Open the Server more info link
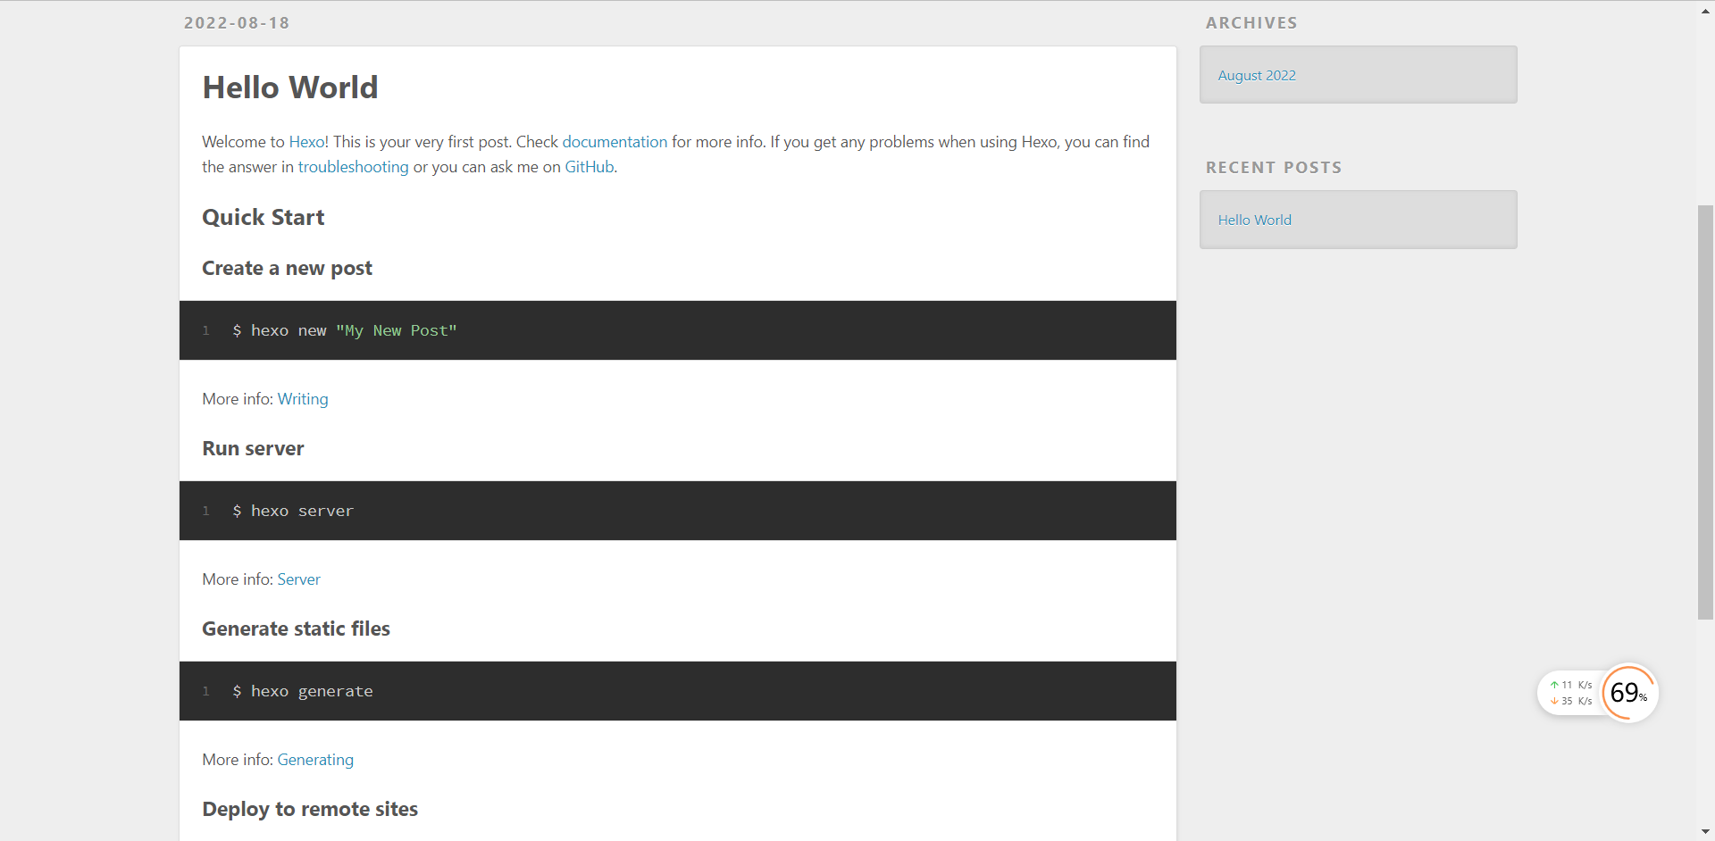The image size is (1715, 841). coord(298,579)
